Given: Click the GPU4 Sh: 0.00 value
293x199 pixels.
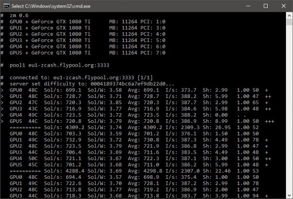Looking at the screenshot, I should click(215, 115).
